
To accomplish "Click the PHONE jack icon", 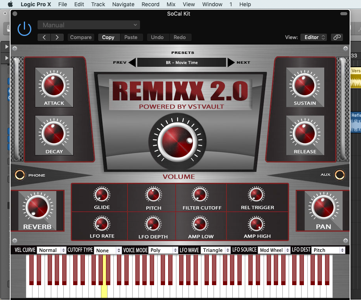I will (20, 175).
